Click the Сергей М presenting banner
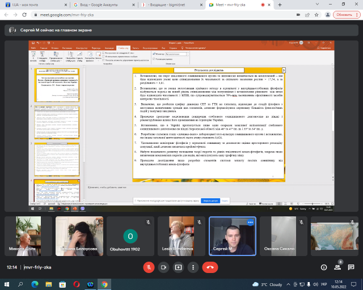Viewport: 363px width, 290px height. [x=181, y=30]
